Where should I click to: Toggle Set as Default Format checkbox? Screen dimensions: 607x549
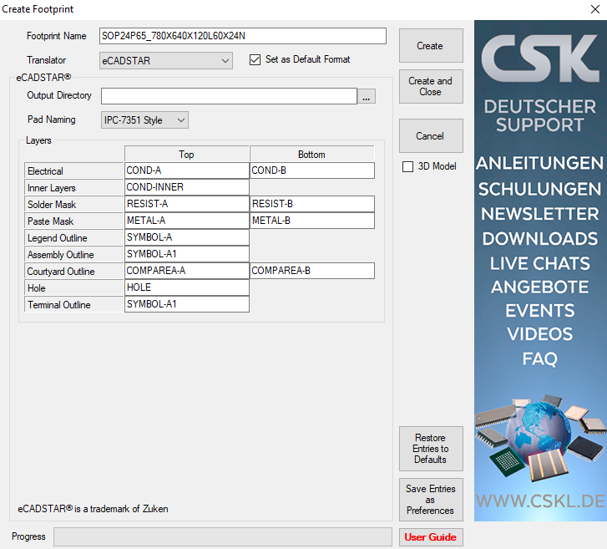[255, 59]
